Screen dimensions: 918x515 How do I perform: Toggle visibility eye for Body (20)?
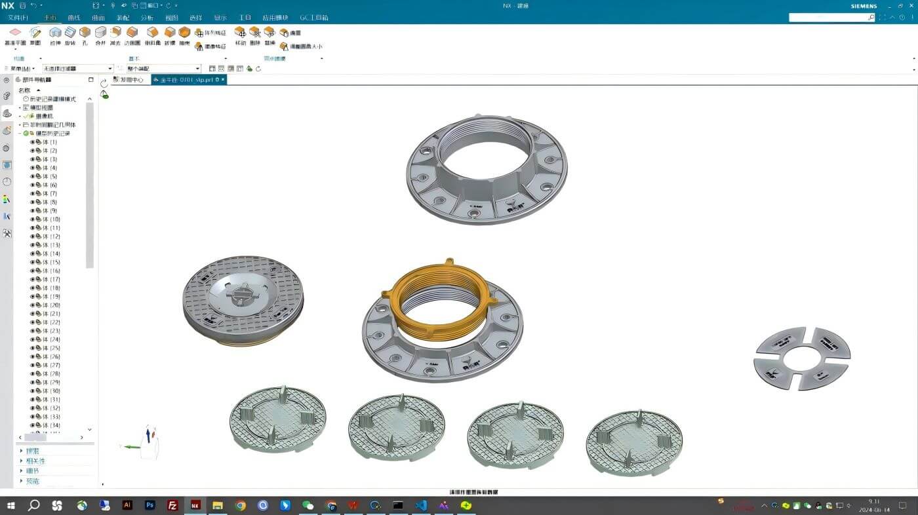[32, 305]
